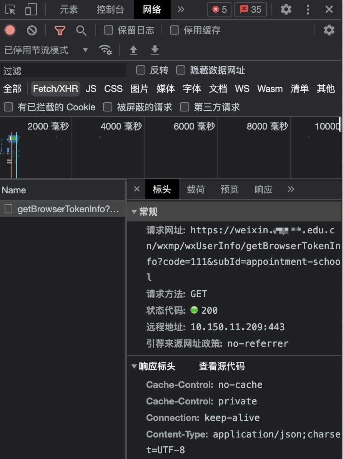This screenshot has height=459, width=343.
Task: Click 查看源代码 link
Action: coord(221,366)
